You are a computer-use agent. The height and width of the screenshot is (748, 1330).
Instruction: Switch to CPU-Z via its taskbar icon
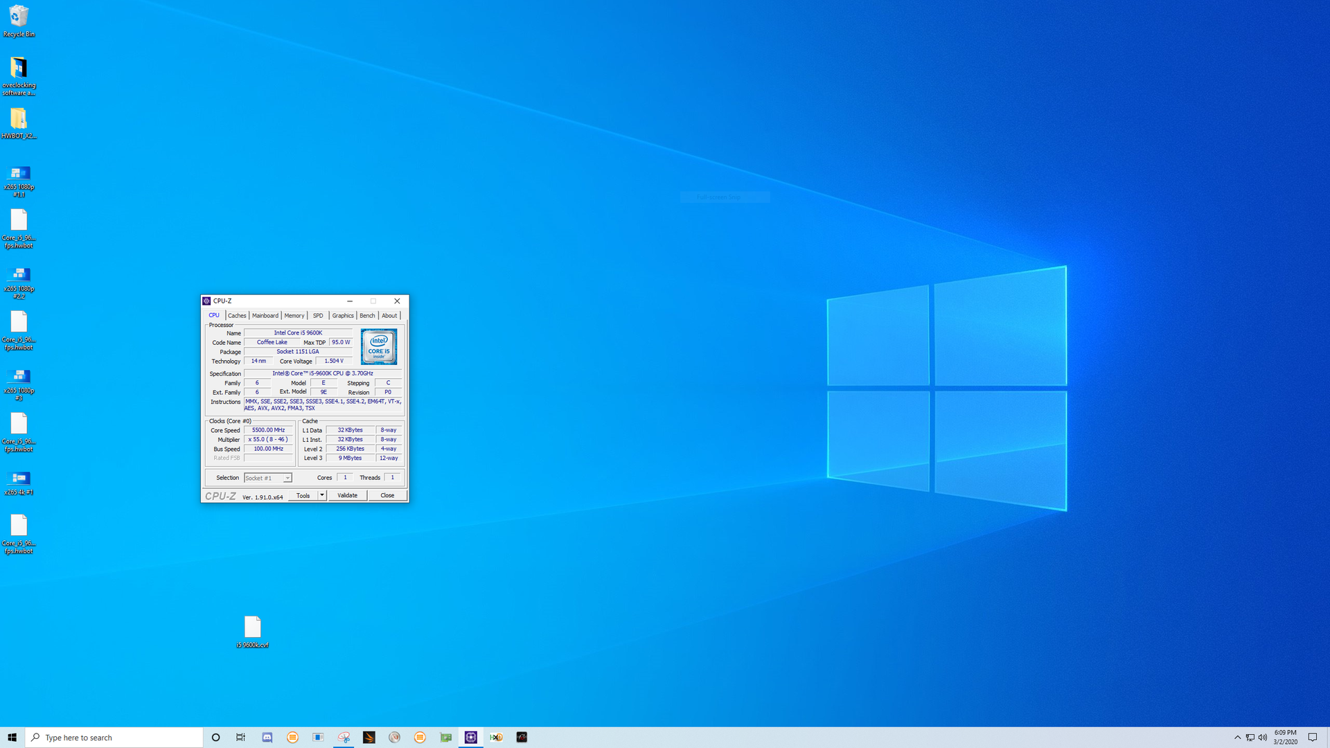(471, 738)
